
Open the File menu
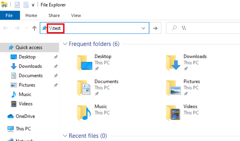click(9, 15)
